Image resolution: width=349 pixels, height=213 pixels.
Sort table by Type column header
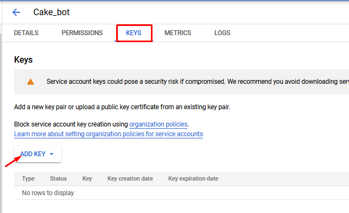tap(28, 178)
